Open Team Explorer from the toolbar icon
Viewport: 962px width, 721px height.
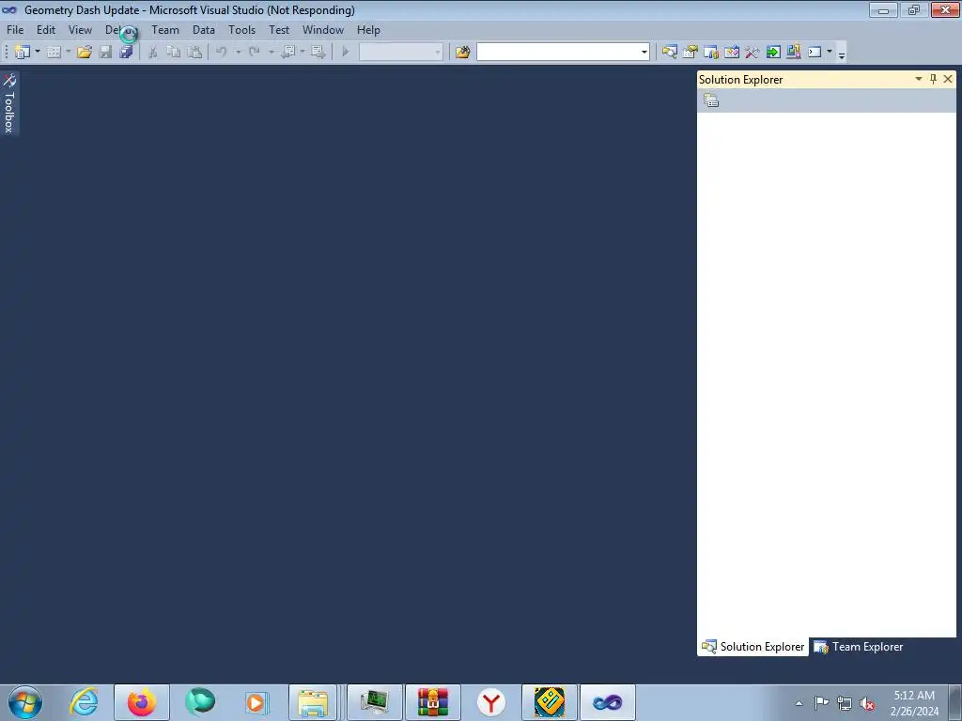coord(711,53)
